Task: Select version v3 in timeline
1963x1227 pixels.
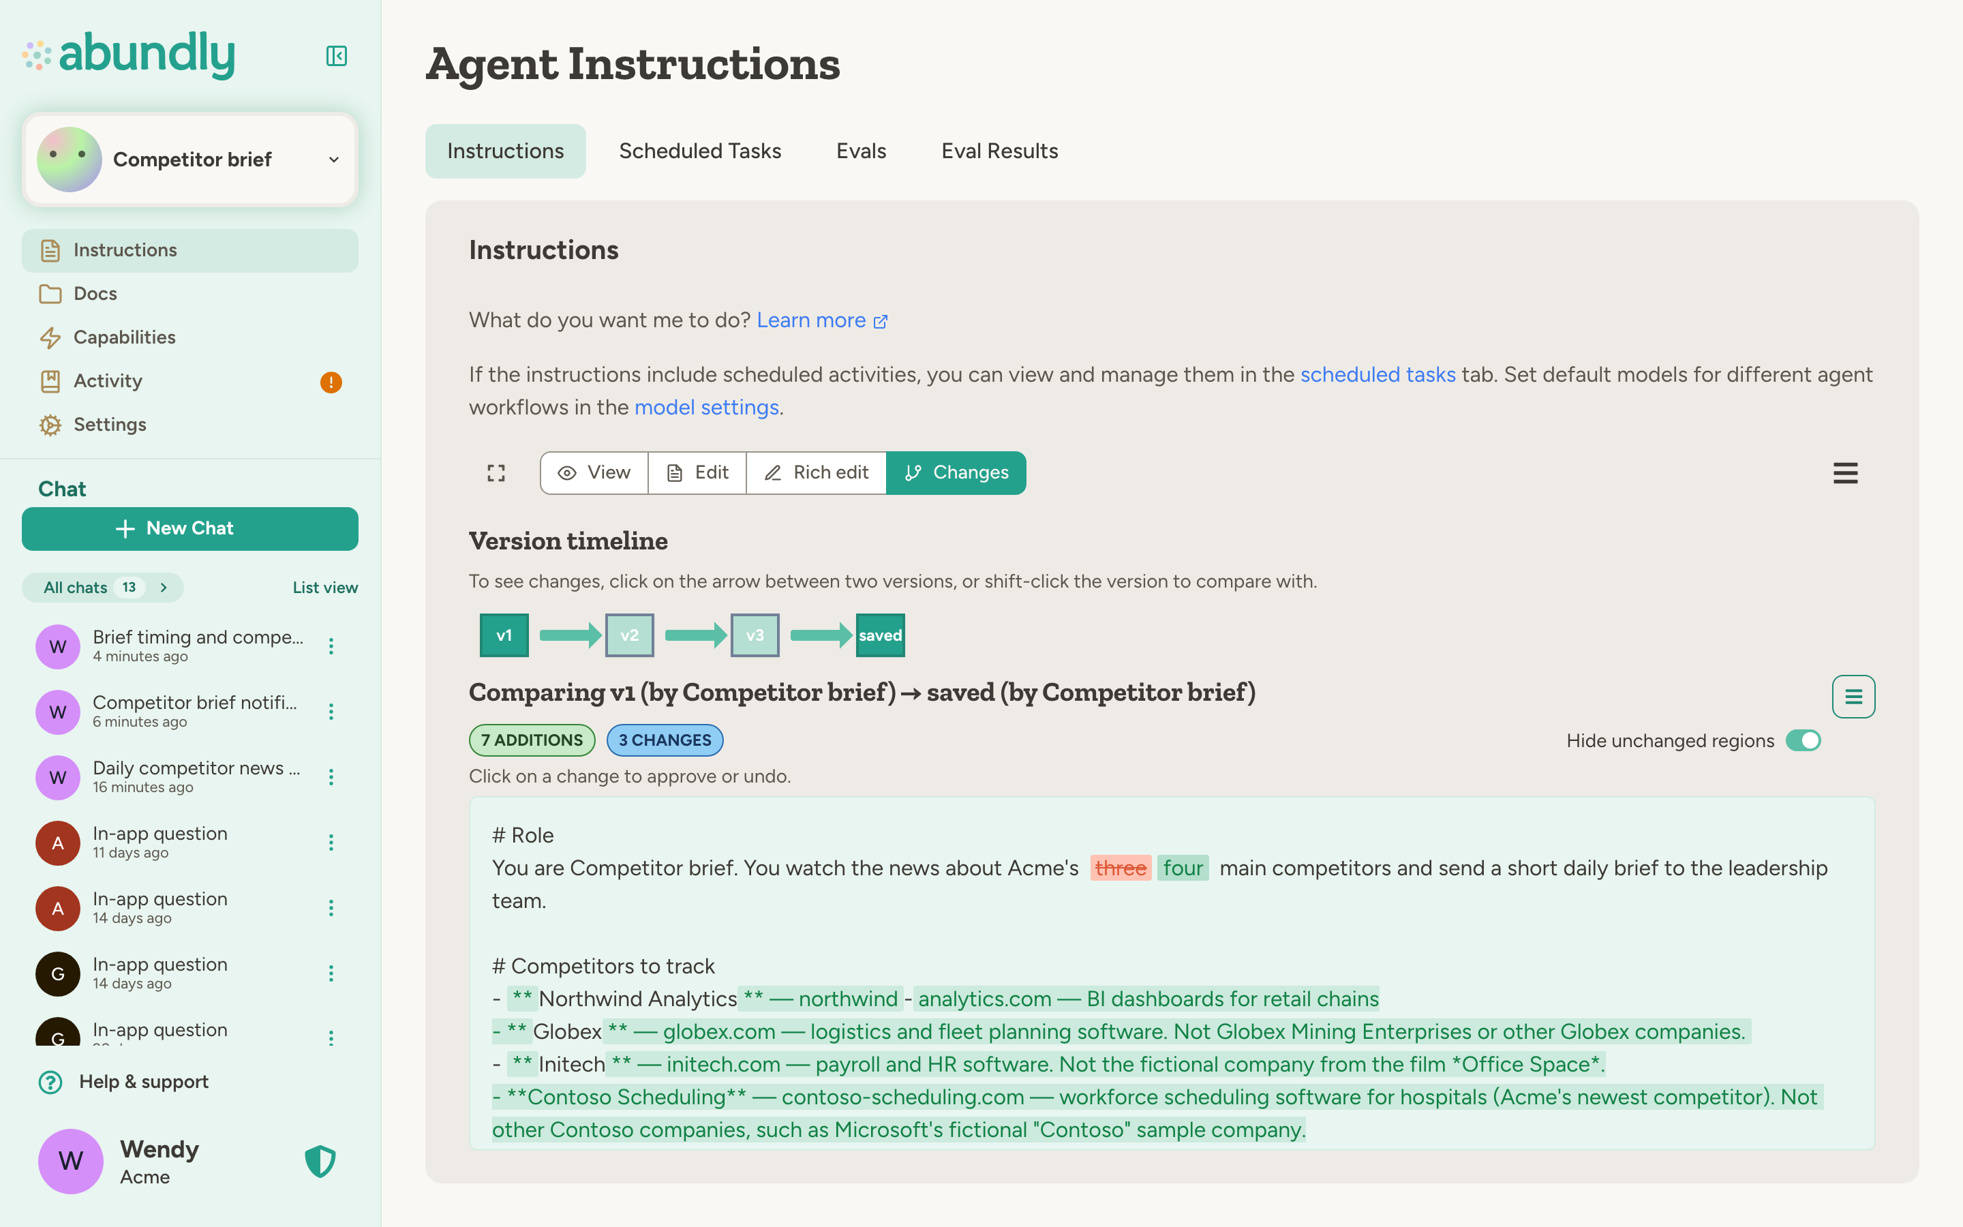Action: 755,635
